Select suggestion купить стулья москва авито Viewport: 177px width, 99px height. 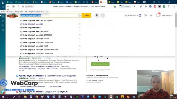pos(35,31)
